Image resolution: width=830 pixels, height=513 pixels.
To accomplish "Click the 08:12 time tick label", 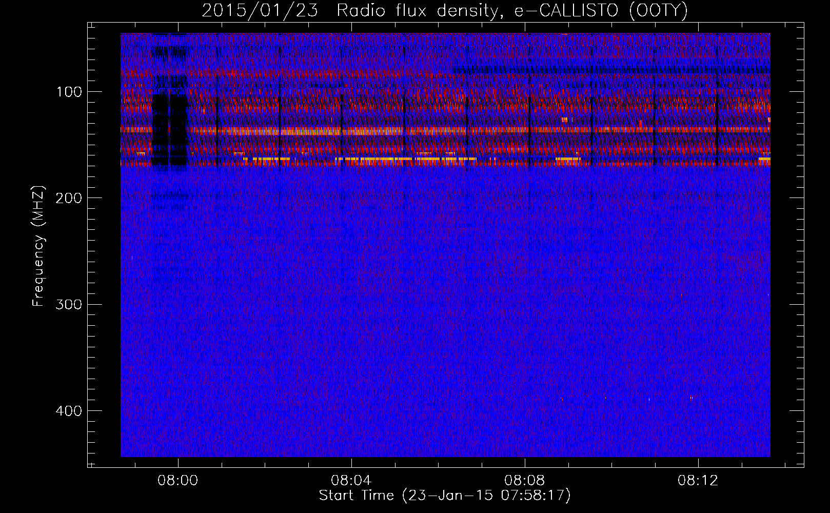I will pos(698,481).
